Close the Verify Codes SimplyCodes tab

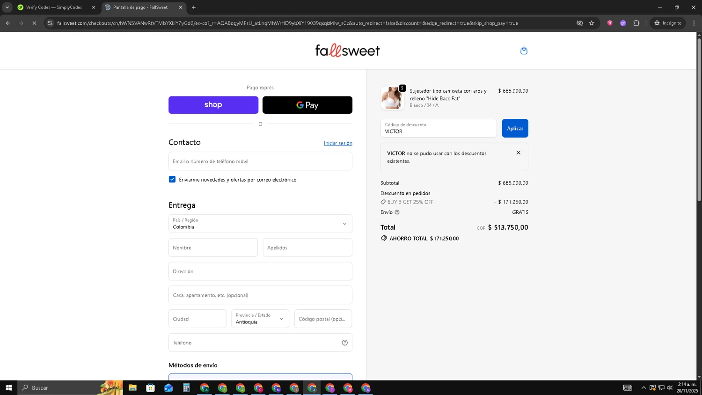93,7
